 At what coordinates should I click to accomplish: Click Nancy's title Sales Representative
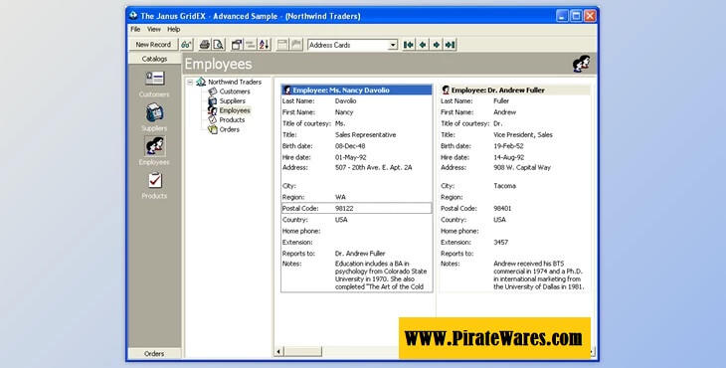365,134
